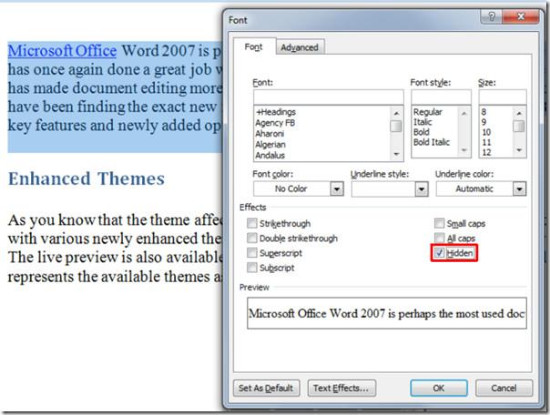The image size is (550, 415).
Task: Pick font size 10
Action: [x=486, y=132]
